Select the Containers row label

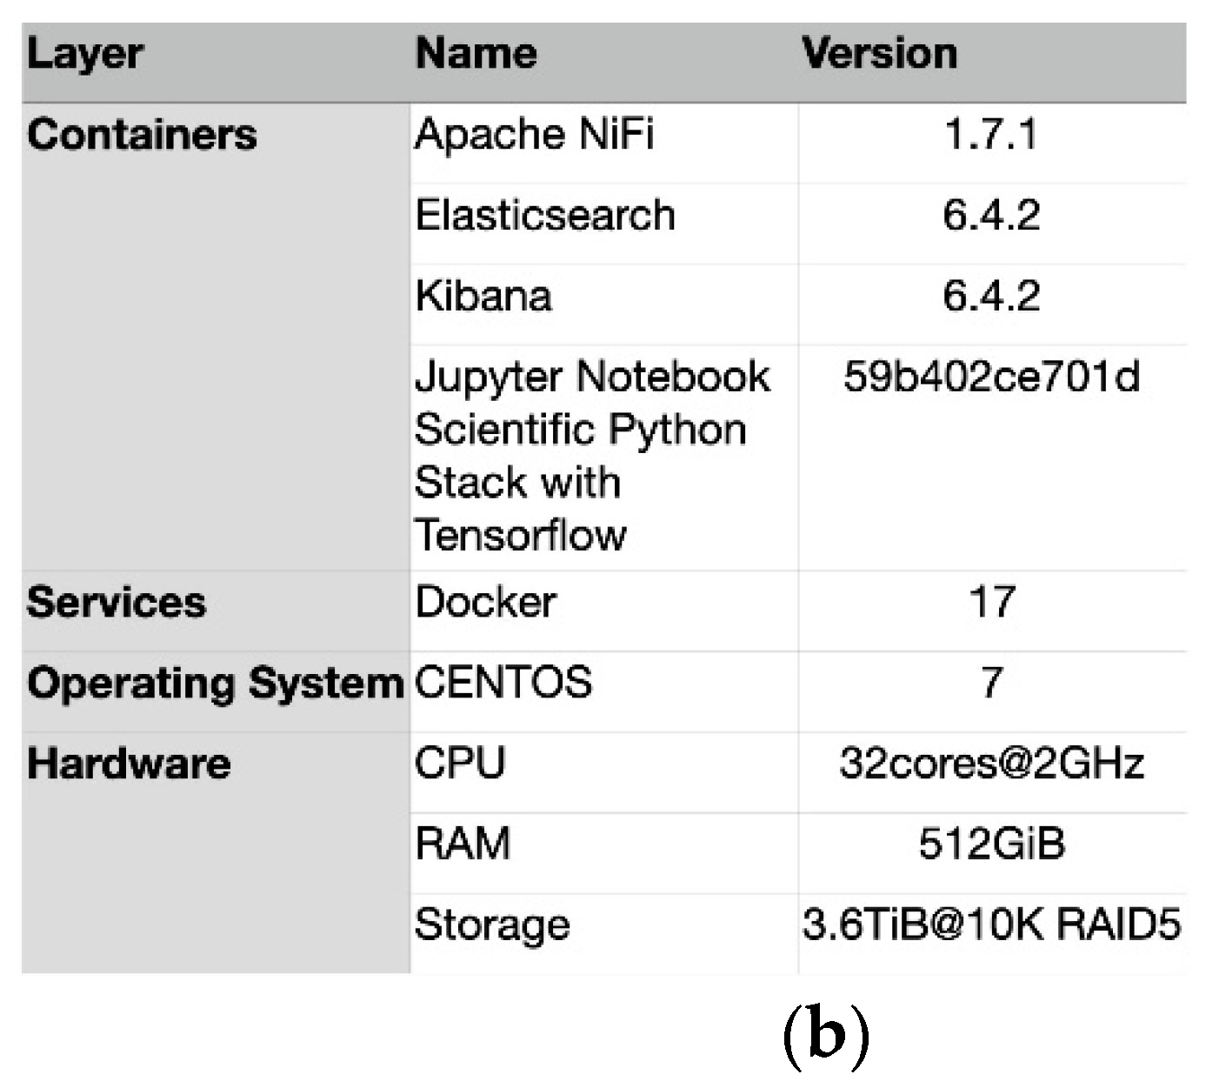[x=142, y=136]
